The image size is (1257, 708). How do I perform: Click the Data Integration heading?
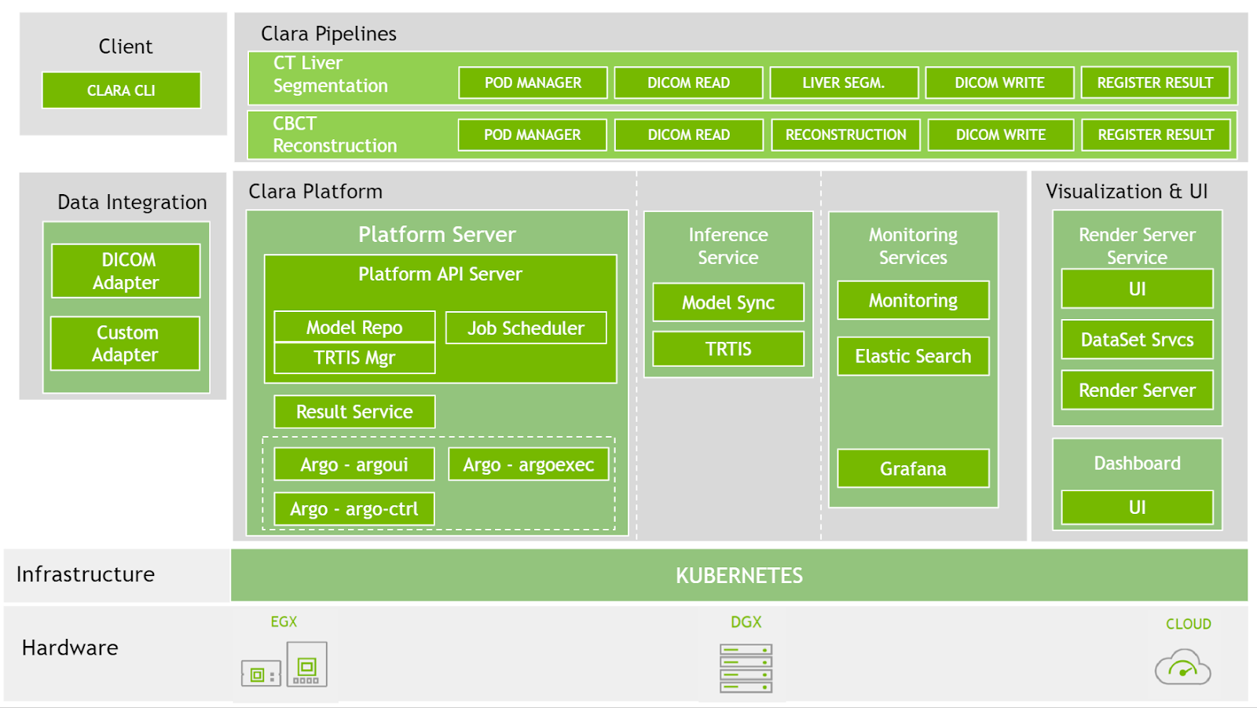[x=132, y=202]
